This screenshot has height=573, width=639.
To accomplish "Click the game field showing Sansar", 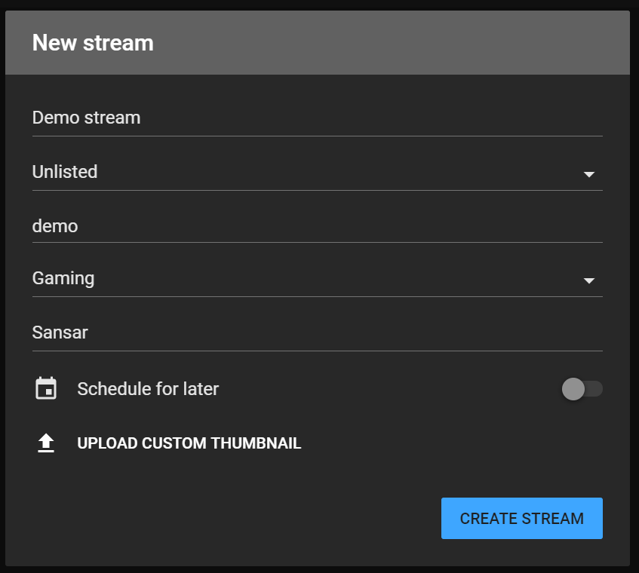I will tap(317, 332).
